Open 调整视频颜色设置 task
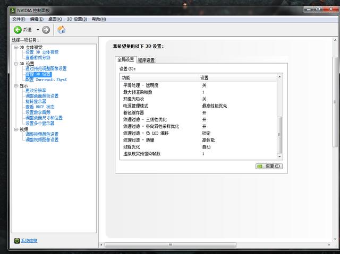Image resolution: width=340 pixels, height=254 pixels. click(42, 134)
